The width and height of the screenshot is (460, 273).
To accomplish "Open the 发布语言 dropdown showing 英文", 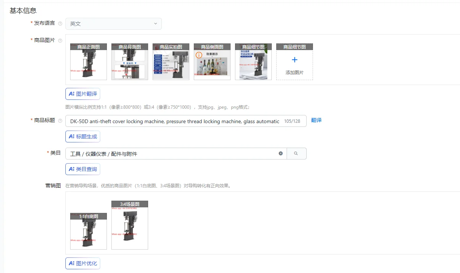I will [114, 24].
